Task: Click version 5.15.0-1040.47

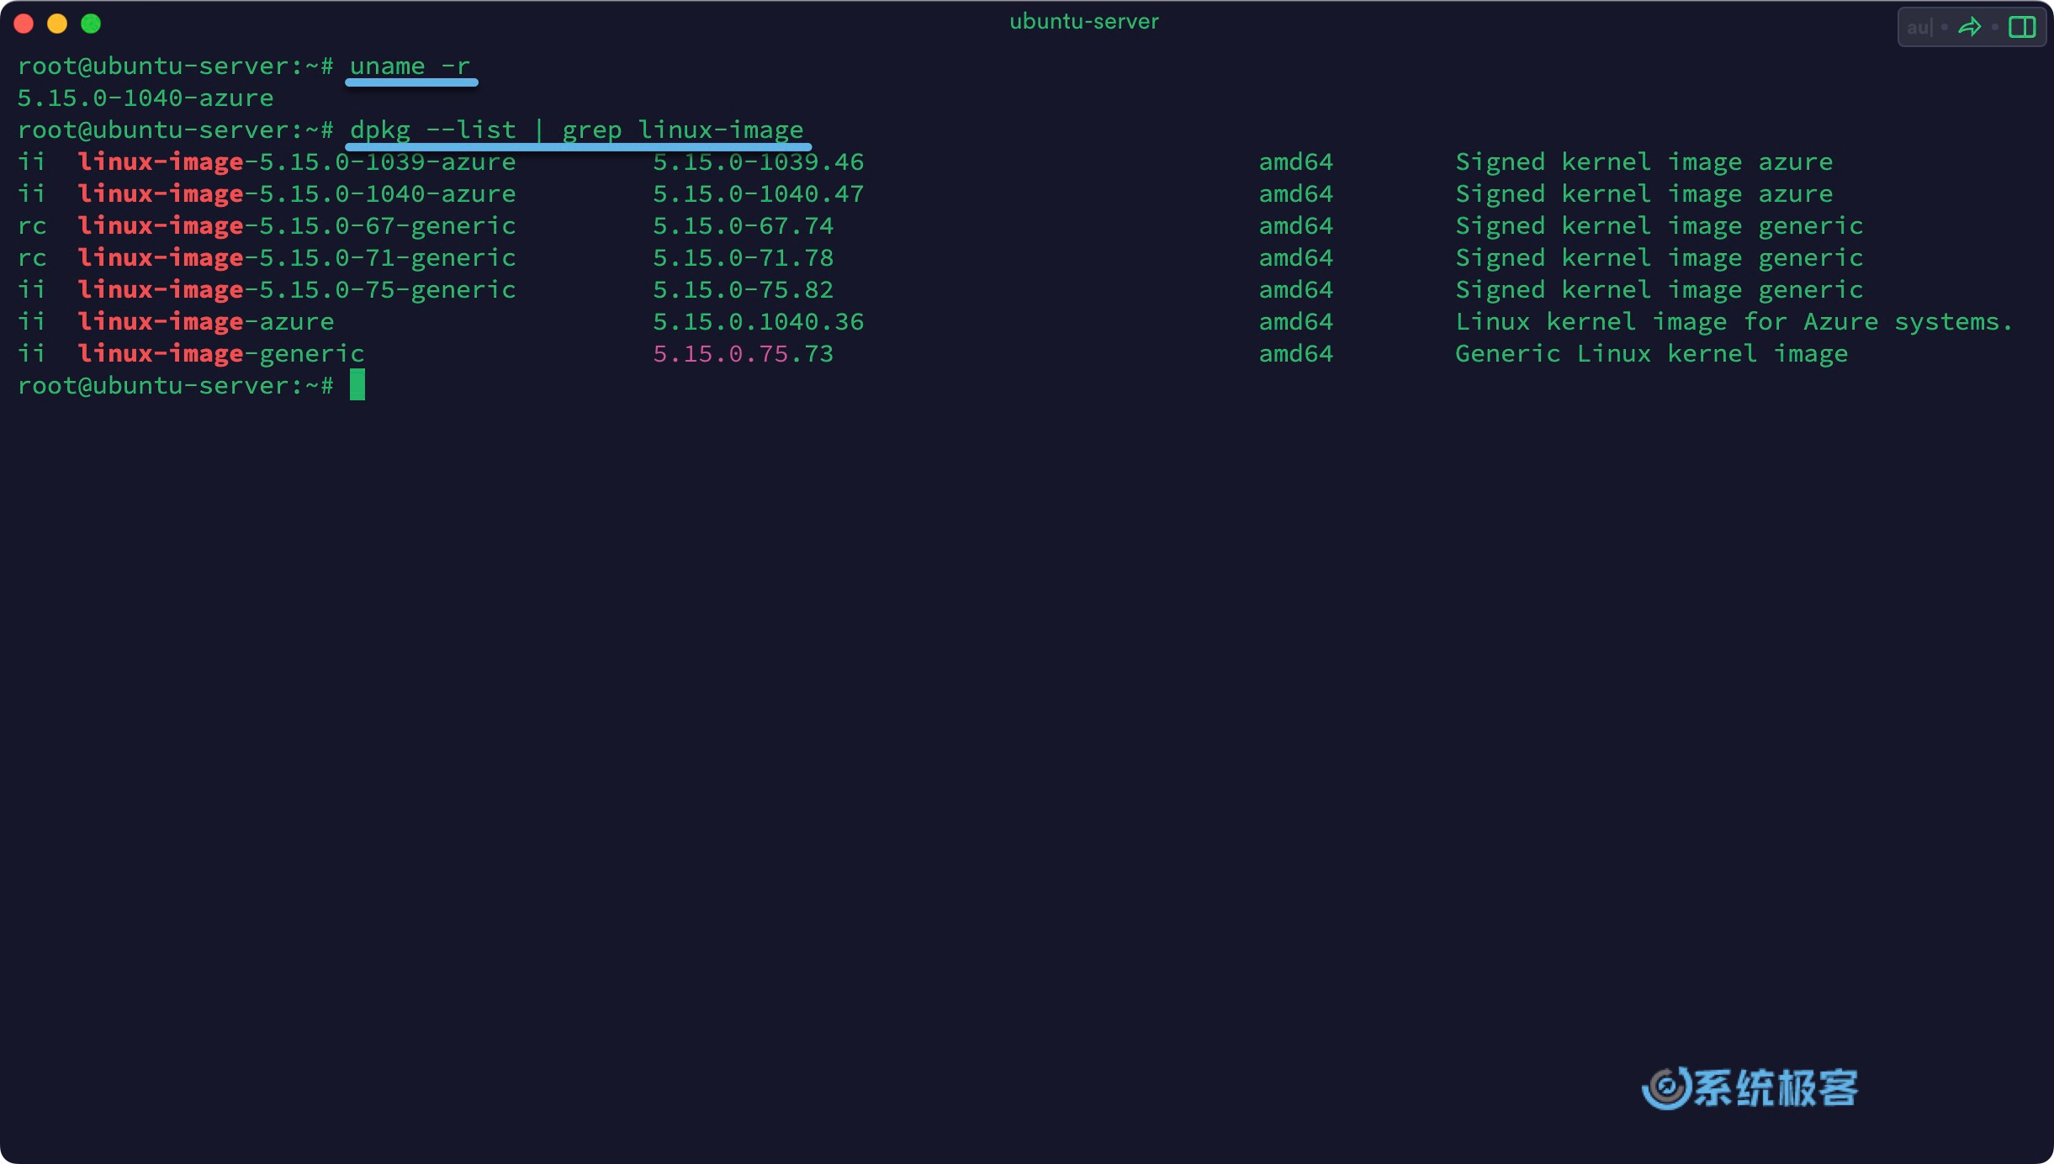Action: pyautogui.click(x=759, y=193)
